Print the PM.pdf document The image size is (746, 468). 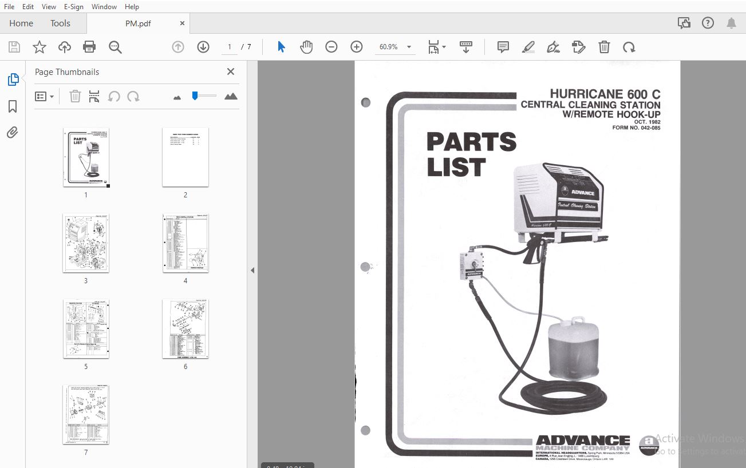click(89, 47)
